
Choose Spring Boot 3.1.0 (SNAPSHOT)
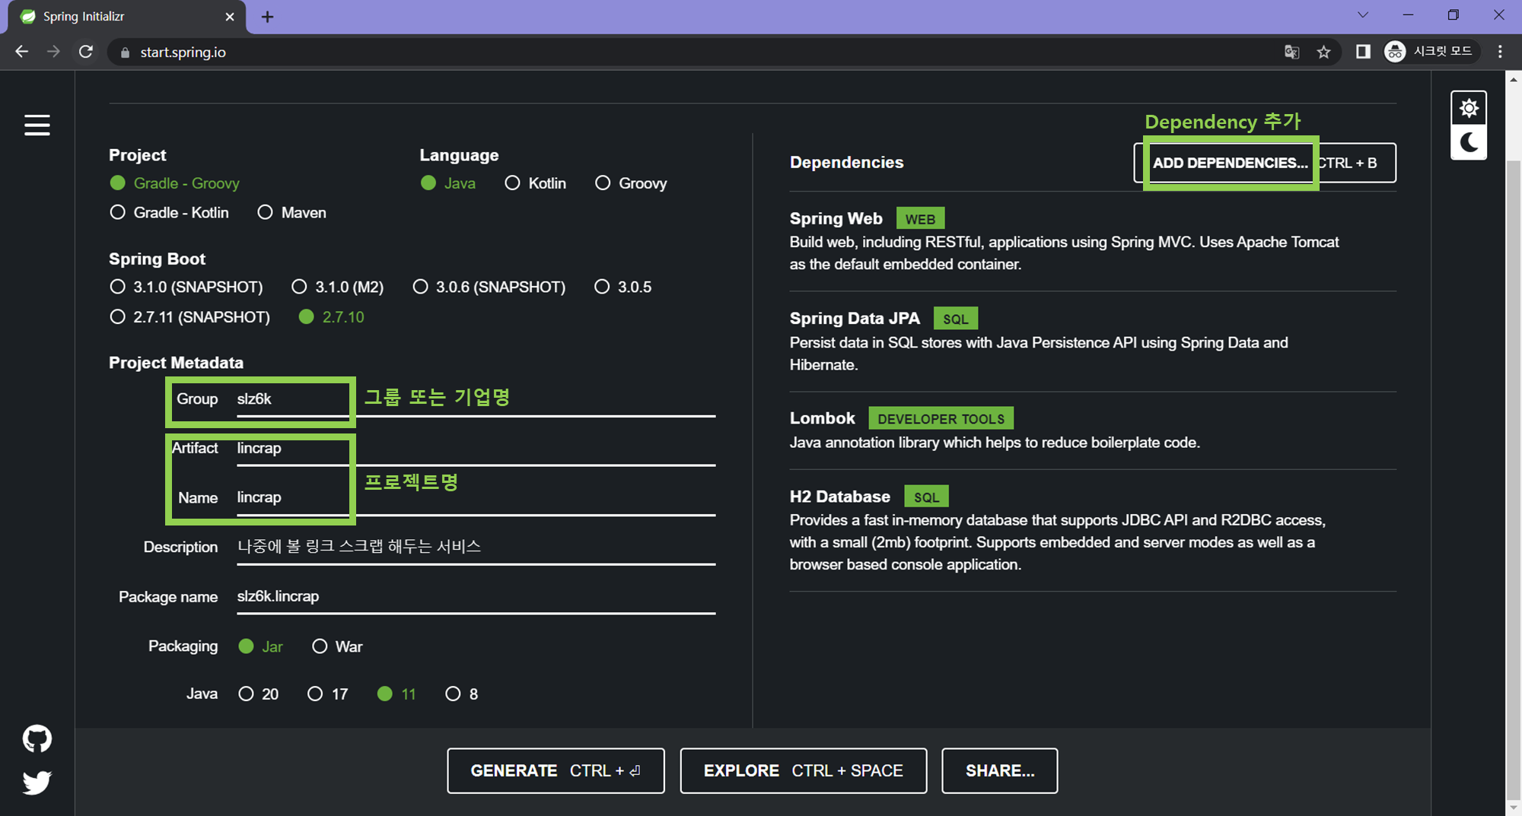pos(186,287)
